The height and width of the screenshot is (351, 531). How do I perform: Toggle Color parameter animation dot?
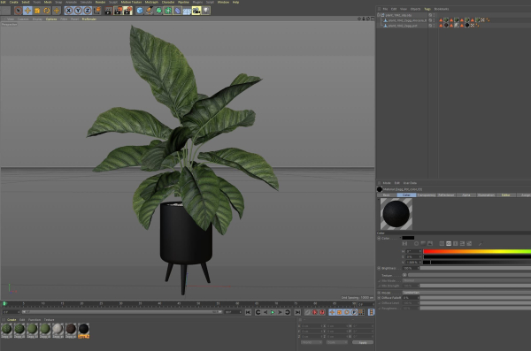379,239
